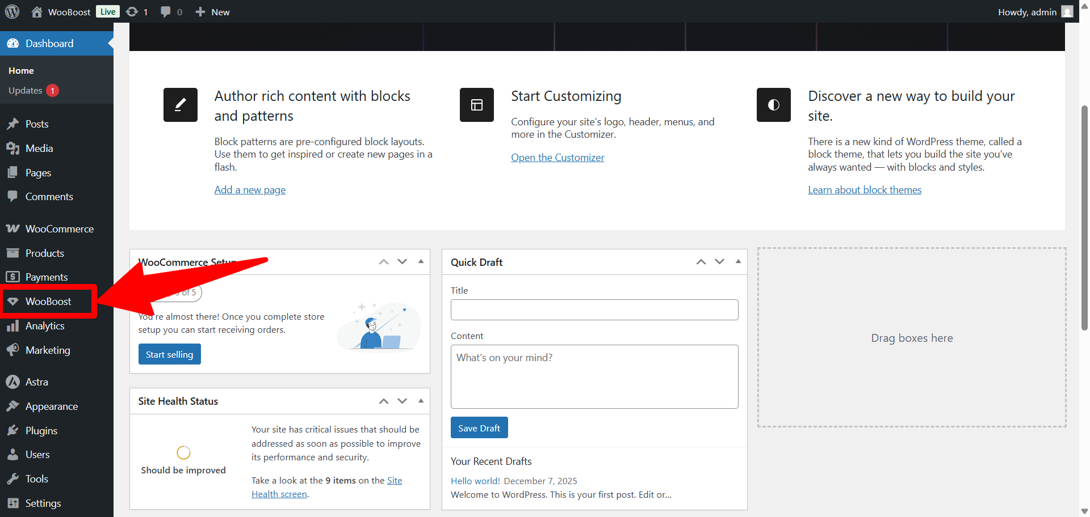Collapse the WooCommerce Setup widget
The image size is (1090, 517).
pyautogui.click(x=421, y=261)
